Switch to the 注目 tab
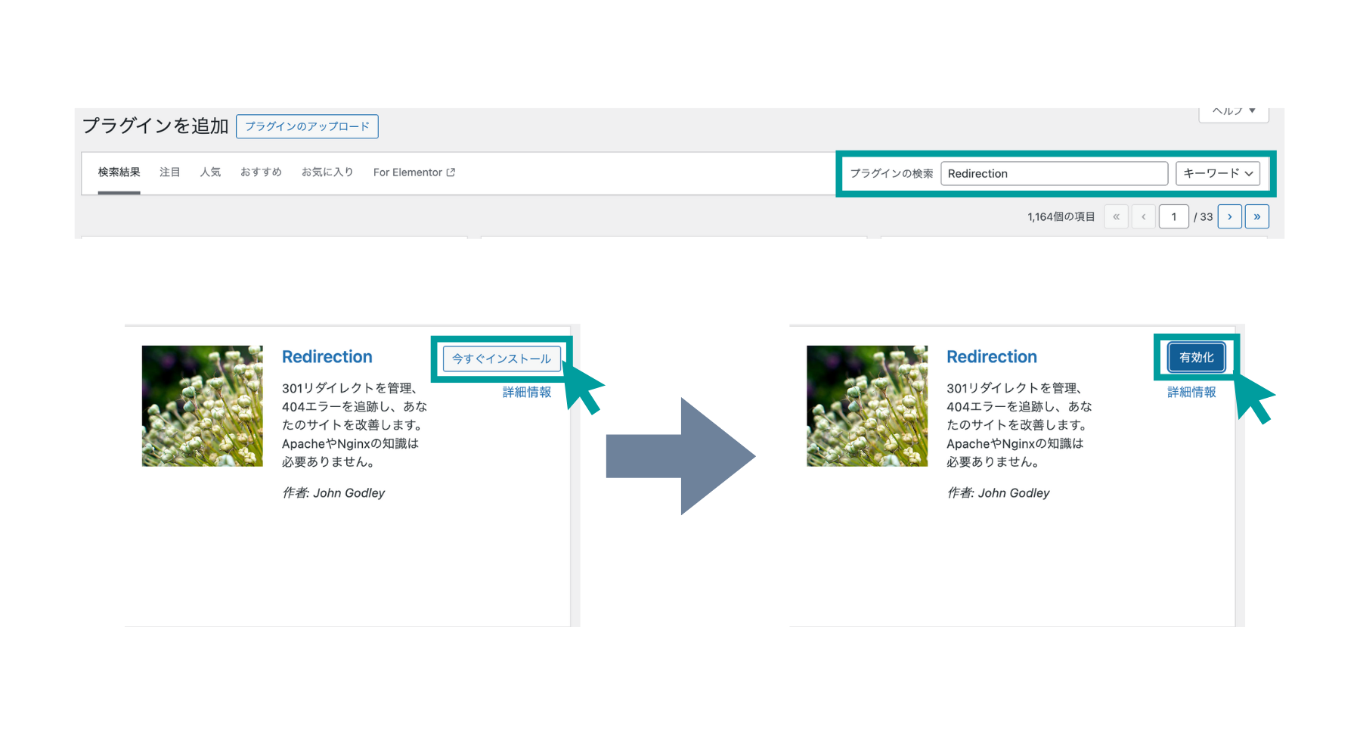 tap(170, 172)
